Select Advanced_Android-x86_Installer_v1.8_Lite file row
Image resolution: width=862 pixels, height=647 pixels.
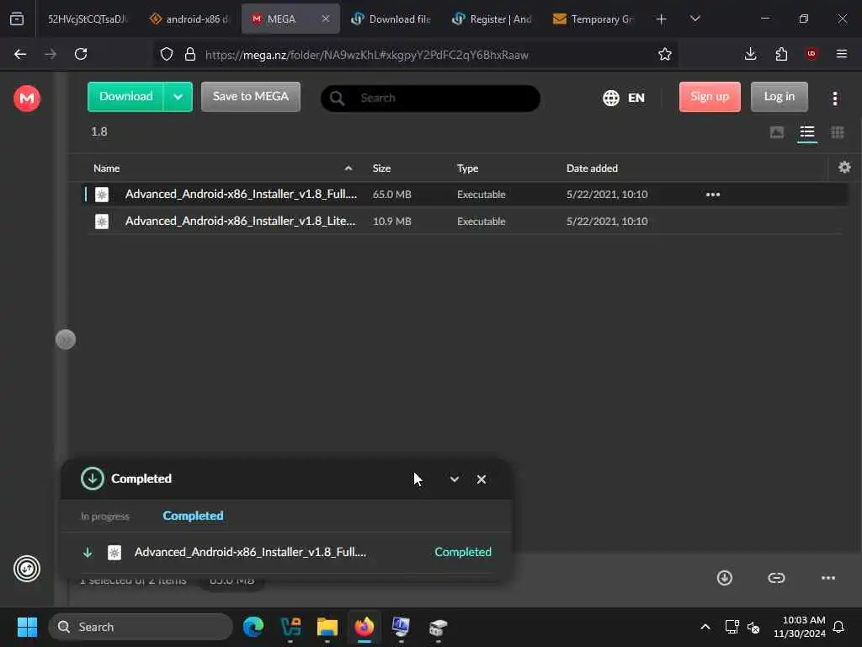coord(465,222)
